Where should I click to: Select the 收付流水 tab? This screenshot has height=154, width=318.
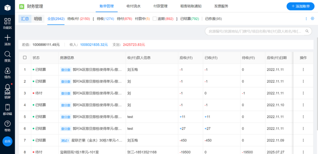[134, 6]
